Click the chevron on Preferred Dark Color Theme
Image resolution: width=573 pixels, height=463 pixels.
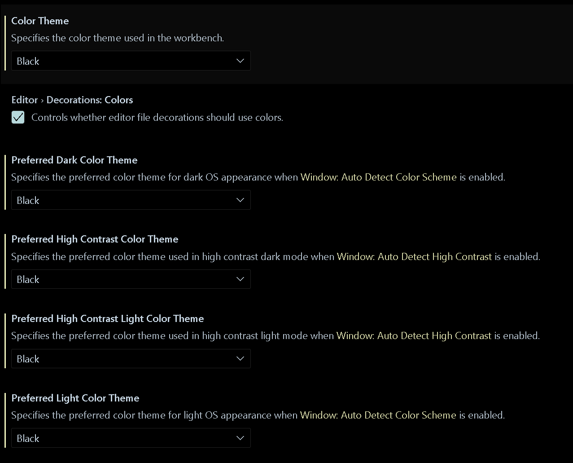(240, 200)
